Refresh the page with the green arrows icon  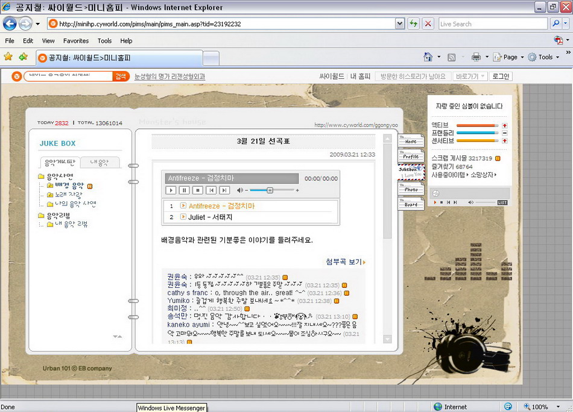[413, 24]
